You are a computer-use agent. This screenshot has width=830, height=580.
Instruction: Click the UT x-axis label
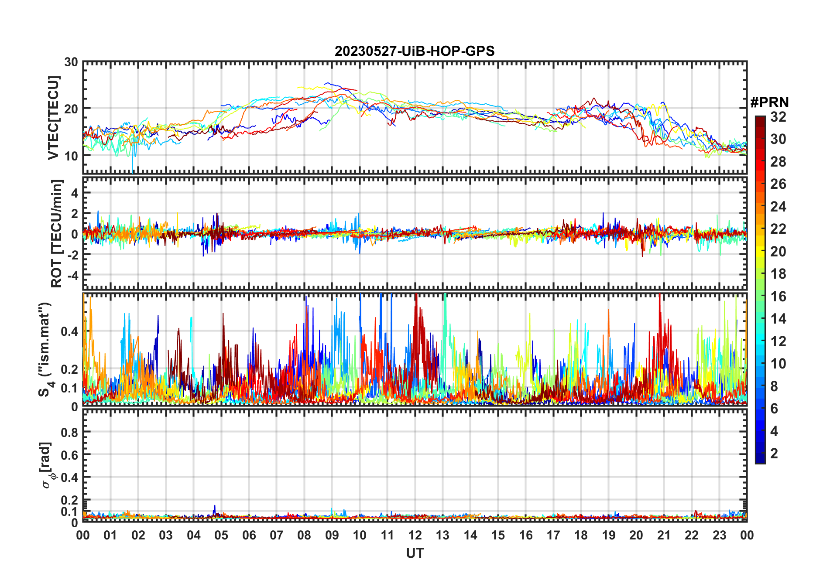[x=415, y=553]
